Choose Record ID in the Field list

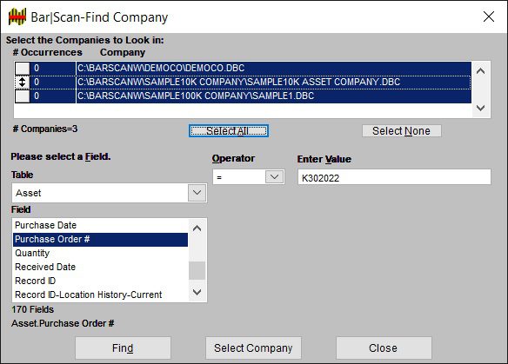pos(100,281)
